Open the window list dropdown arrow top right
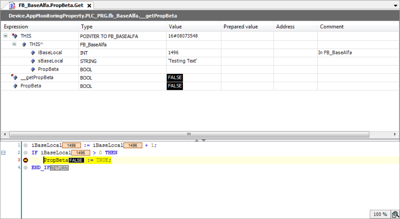The image size is (400, 219). pos(395,5)
